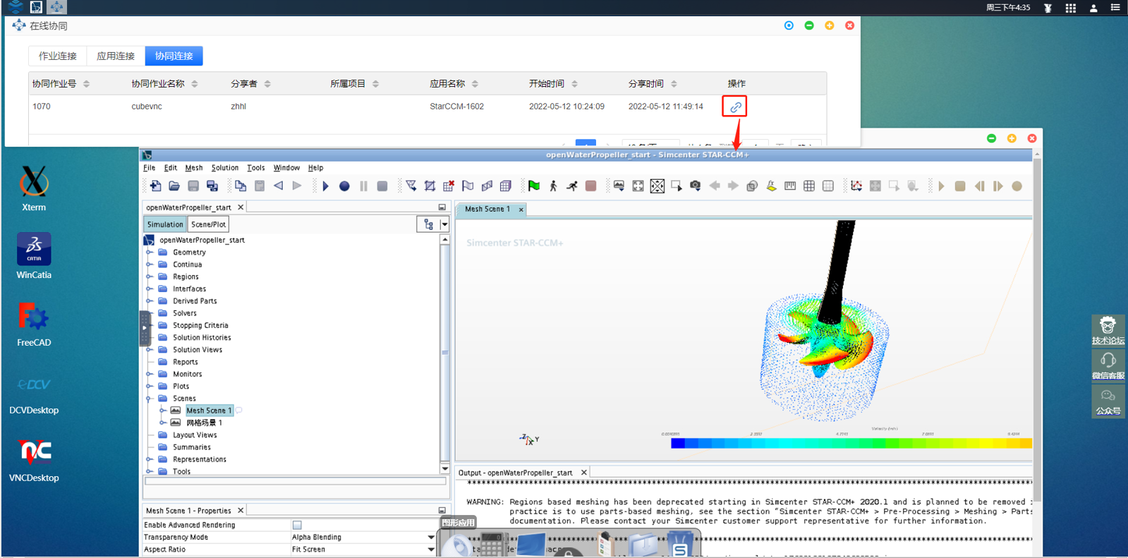Click the blue Run simulation arrow
Image resolution: width=1128 pixels, height=558 pixels.
[x=325, y=186]
